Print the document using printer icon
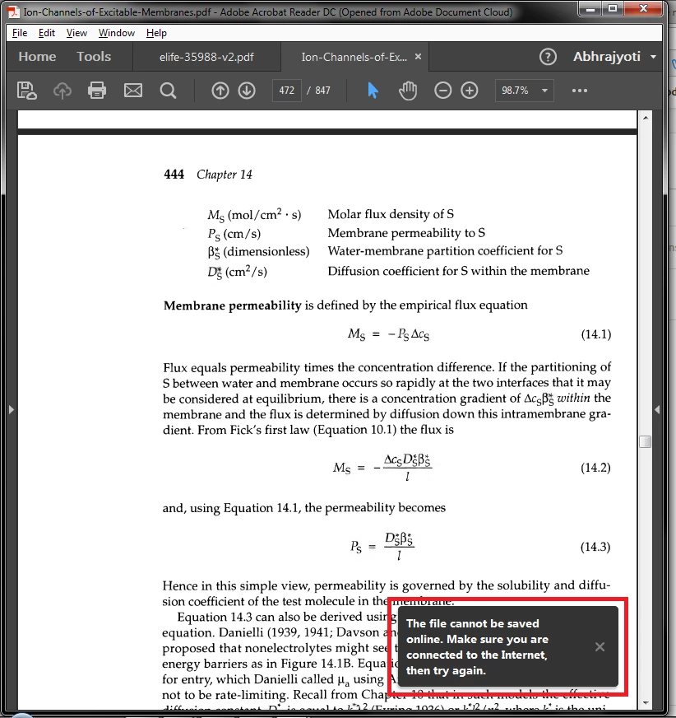The width and height of the screenshot is (676, 718). [x=97, y=91]
